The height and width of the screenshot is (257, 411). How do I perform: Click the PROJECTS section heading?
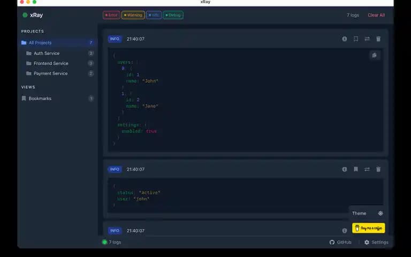coord(33,31)
